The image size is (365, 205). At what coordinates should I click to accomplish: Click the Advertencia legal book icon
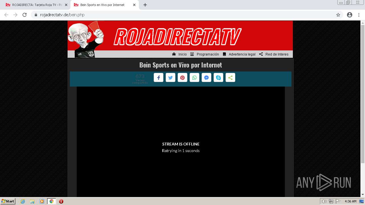point(224,54)
